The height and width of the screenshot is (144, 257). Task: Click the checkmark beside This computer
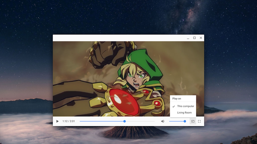[174, 106]
